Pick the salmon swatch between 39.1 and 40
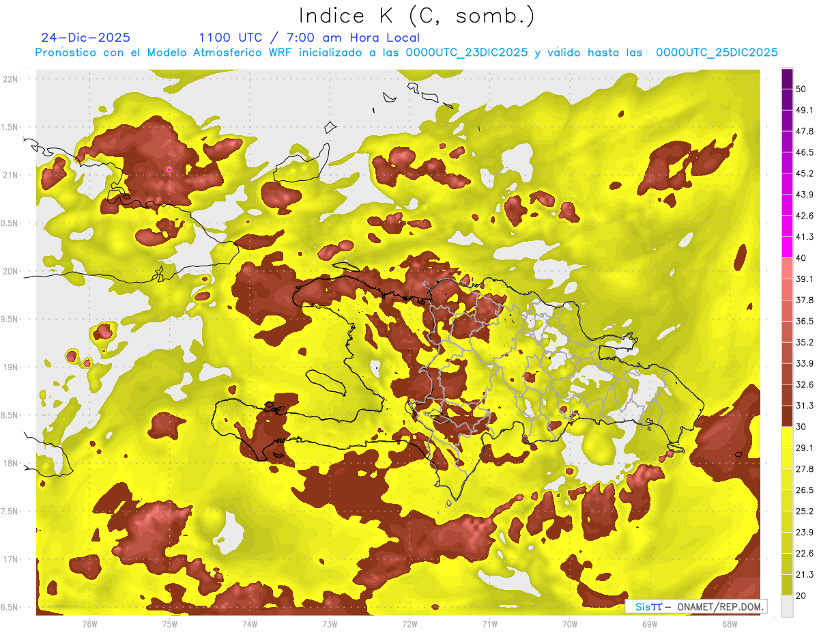819x633 pixels. pyautogui.click(x=787, y=268)
